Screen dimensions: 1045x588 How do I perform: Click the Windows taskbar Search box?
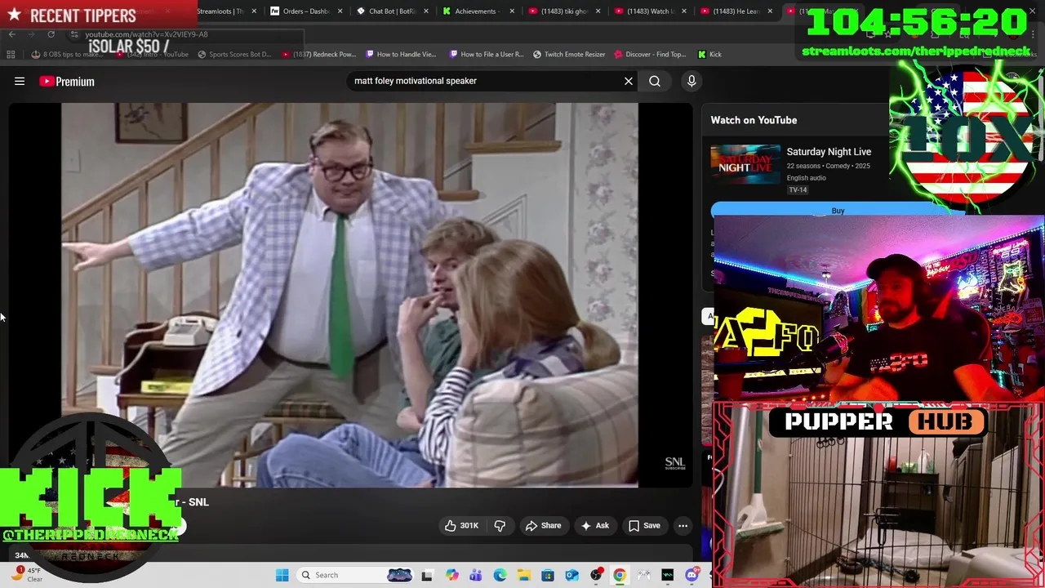(354, 575)
